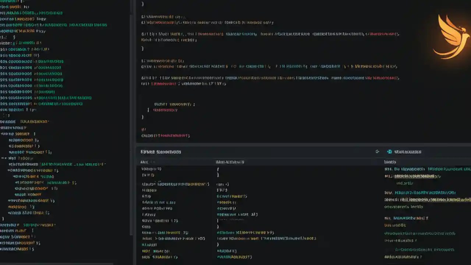
Task: Click the refresh icon on the Shared Snapshots panel
Action: pos(377,152)
